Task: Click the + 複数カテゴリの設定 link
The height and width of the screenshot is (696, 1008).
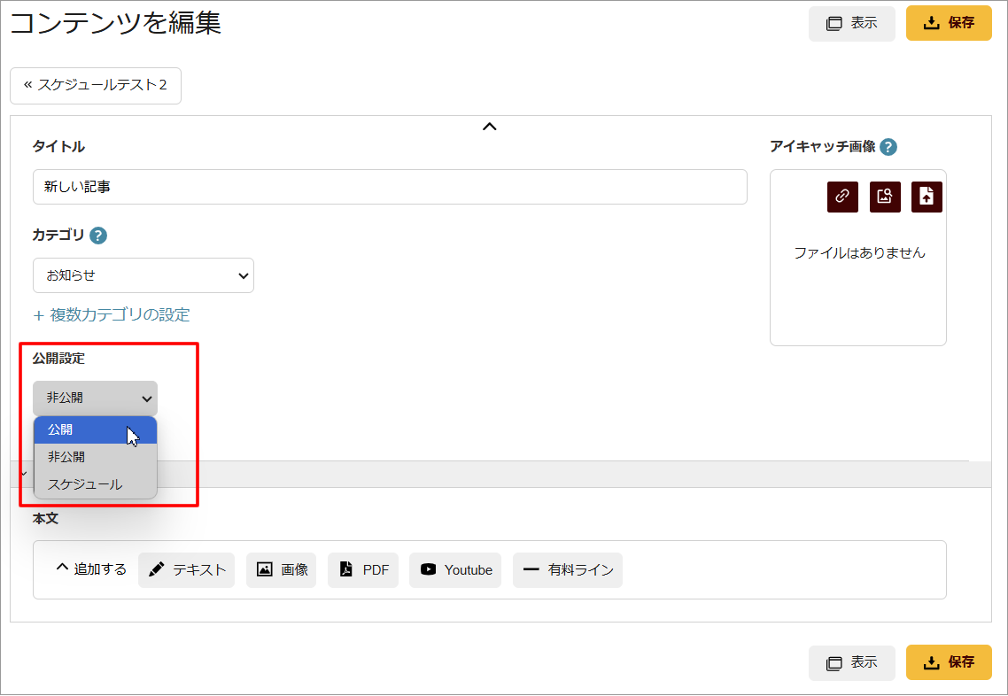Action: [112, 315]
